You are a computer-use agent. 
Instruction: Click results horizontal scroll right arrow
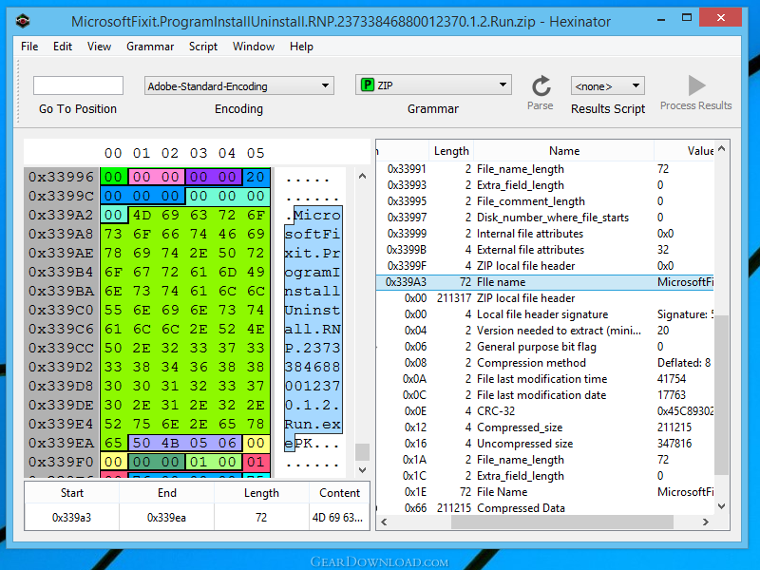pyautogui.click(x=706, y=522)
